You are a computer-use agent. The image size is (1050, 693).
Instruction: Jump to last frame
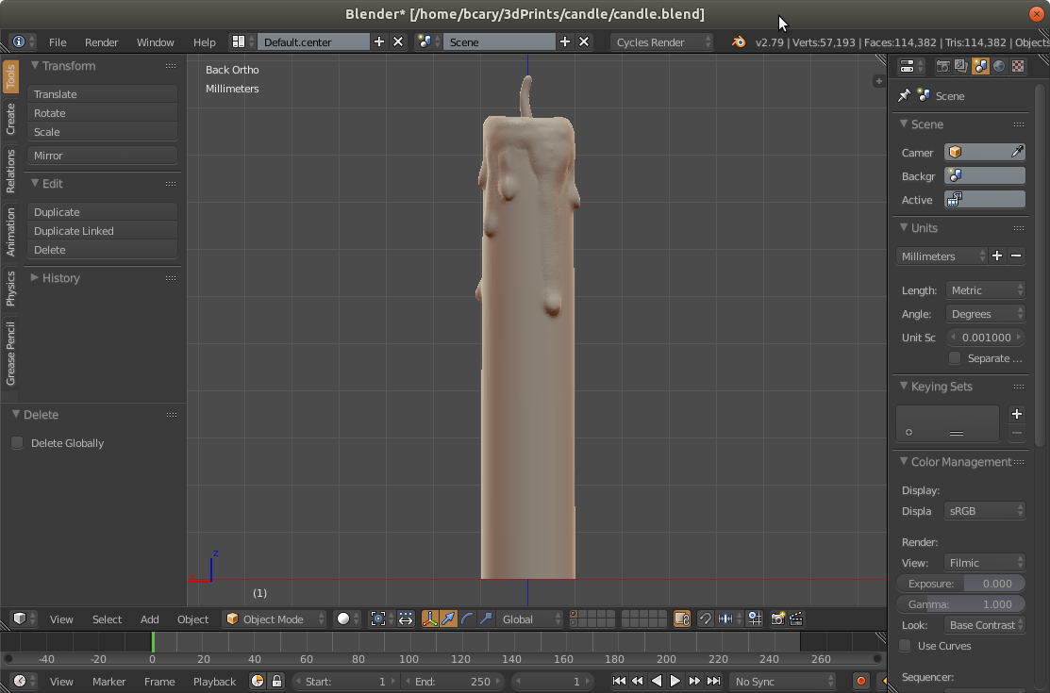pyautogui.click(x=713, y=681)
